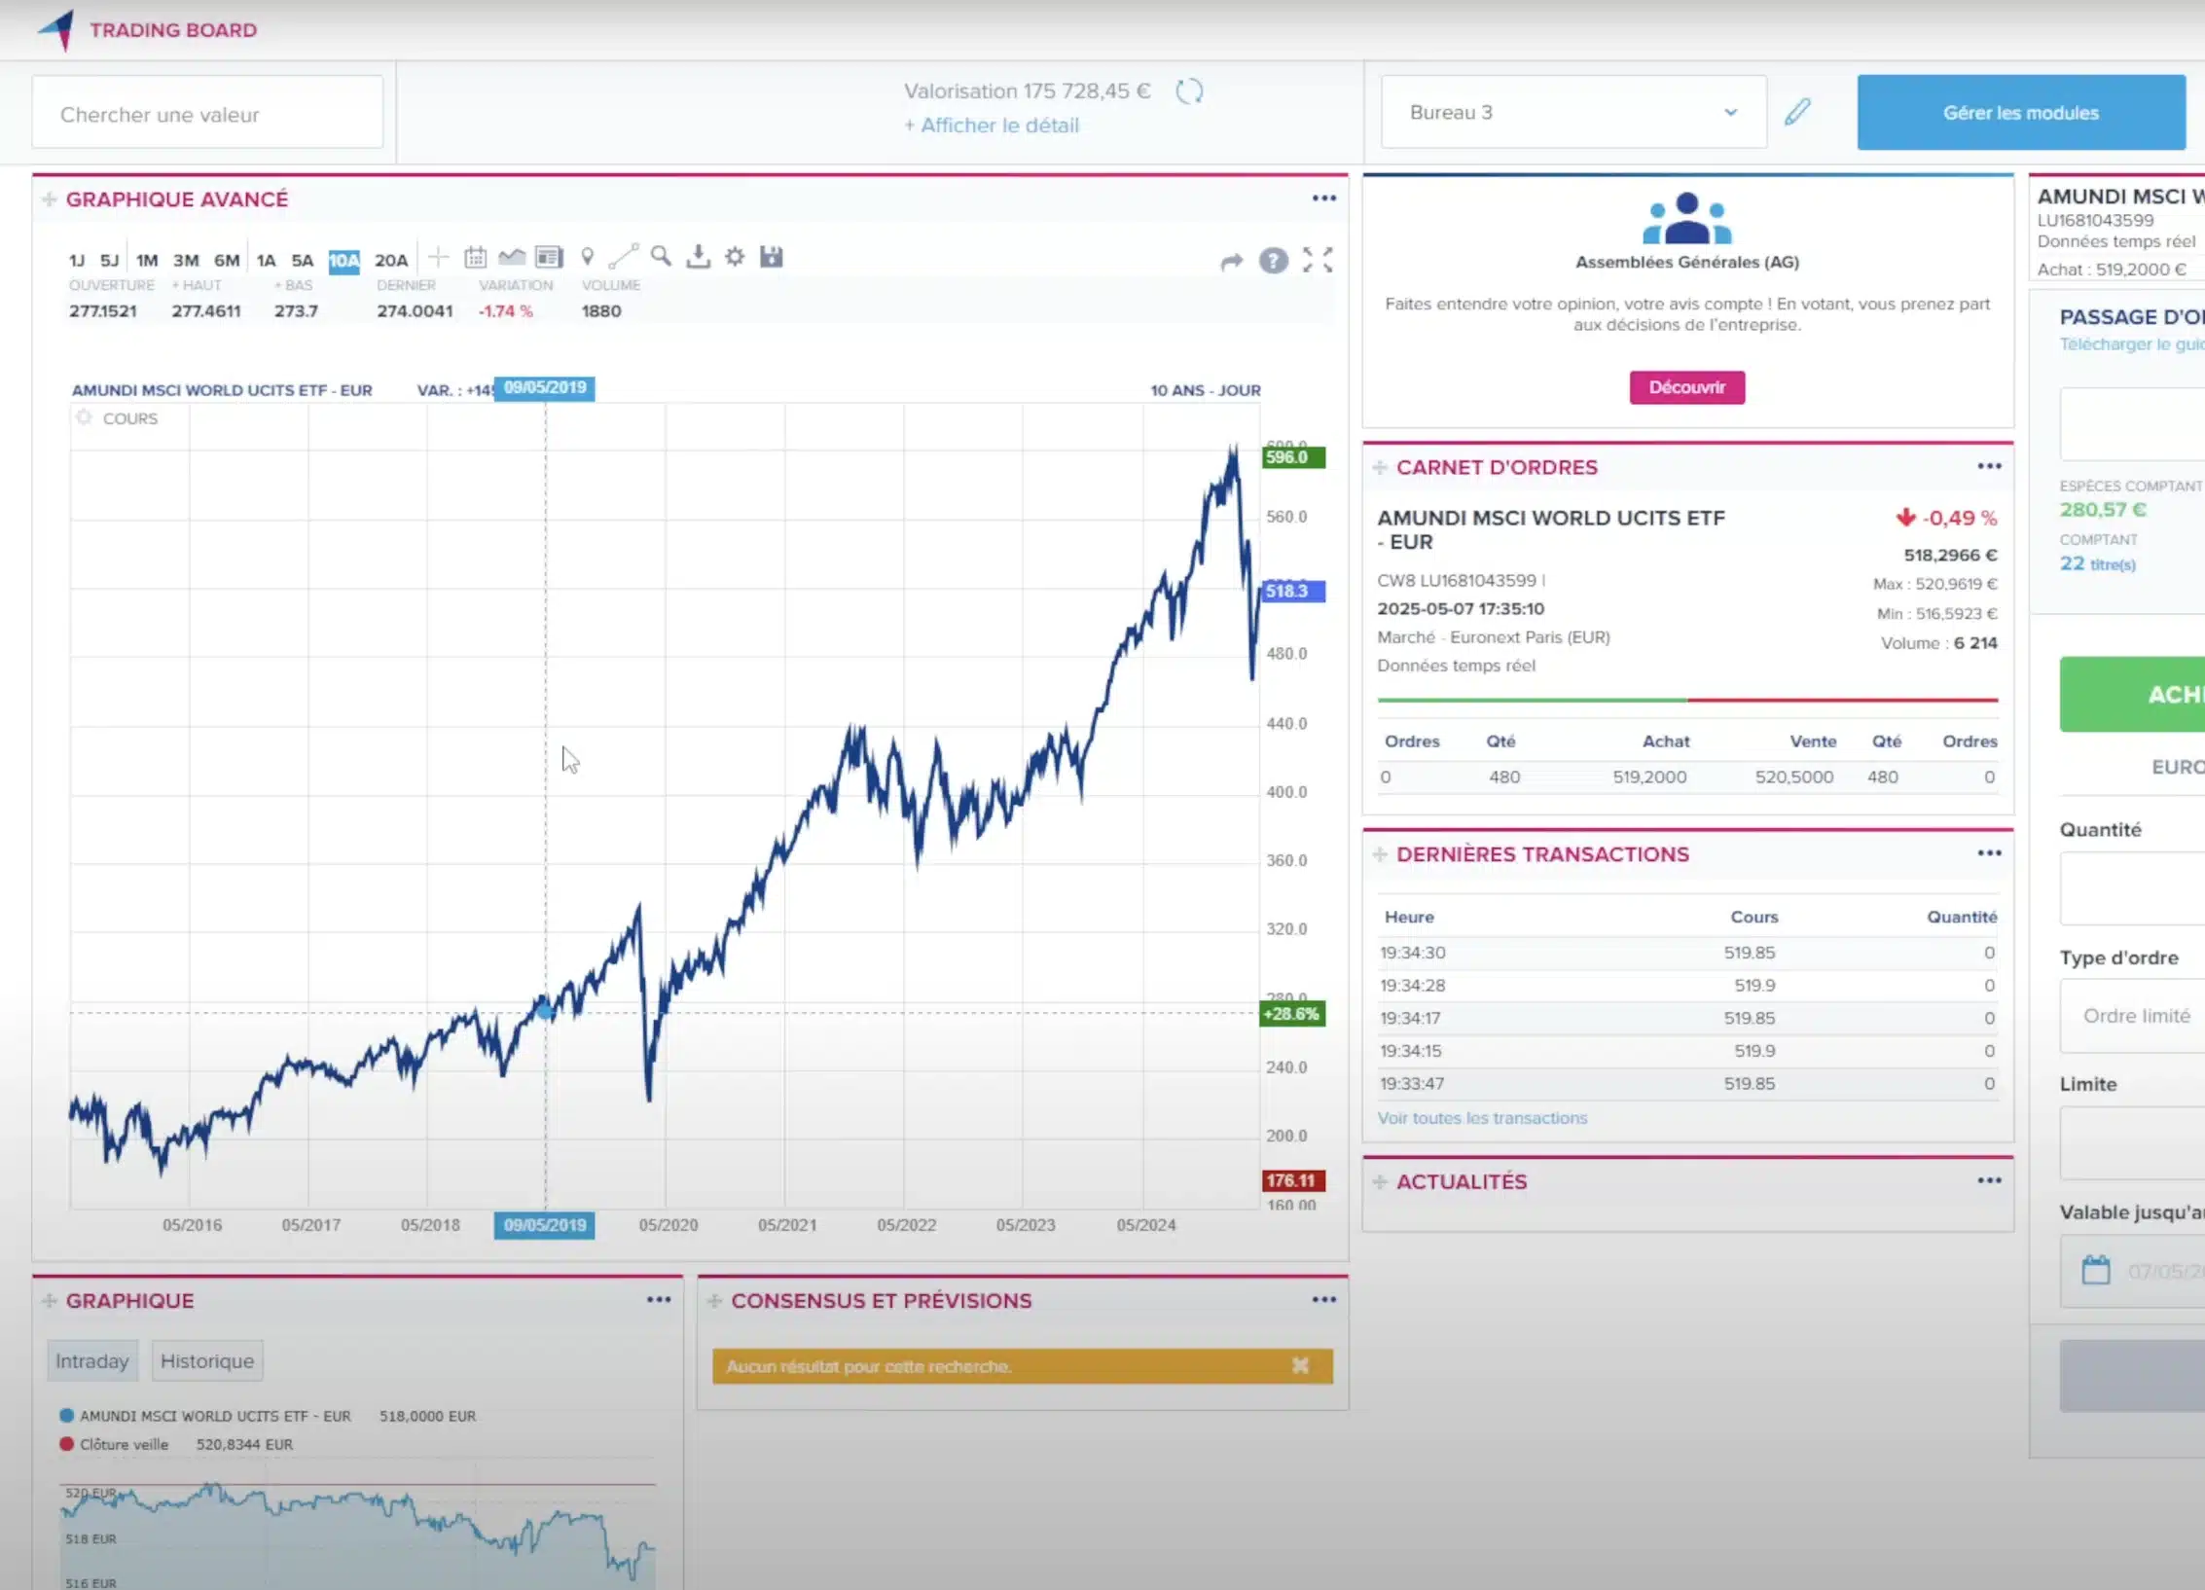Click the 19:34:30 transaction row
2205x1590 pixels.
pyautogui.click(x=1687, y=953)
